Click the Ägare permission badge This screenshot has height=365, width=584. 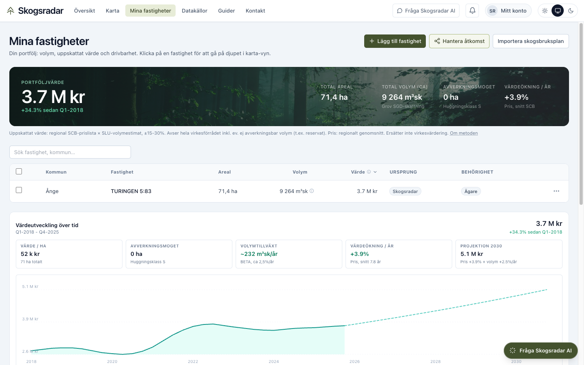click(x=471, y=191)
